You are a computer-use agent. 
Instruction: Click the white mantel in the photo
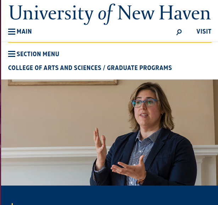click(x=46, y=152)
